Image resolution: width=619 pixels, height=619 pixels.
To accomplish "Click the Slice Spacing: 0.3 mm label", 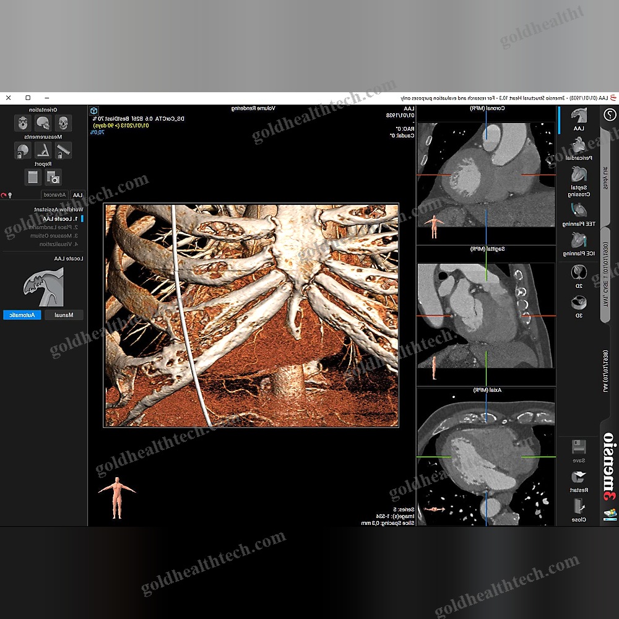I will pyautogui.click(x=387, y=523).
